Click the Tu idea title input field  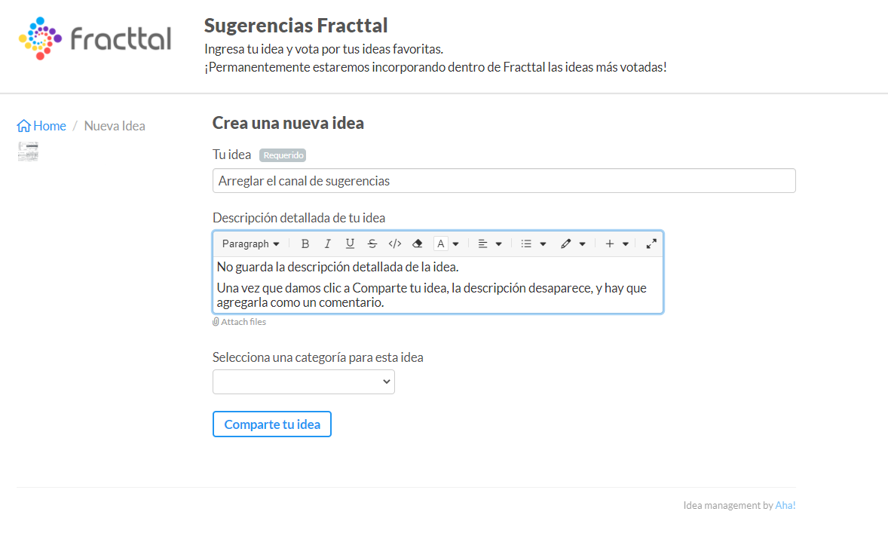(504, 181)
